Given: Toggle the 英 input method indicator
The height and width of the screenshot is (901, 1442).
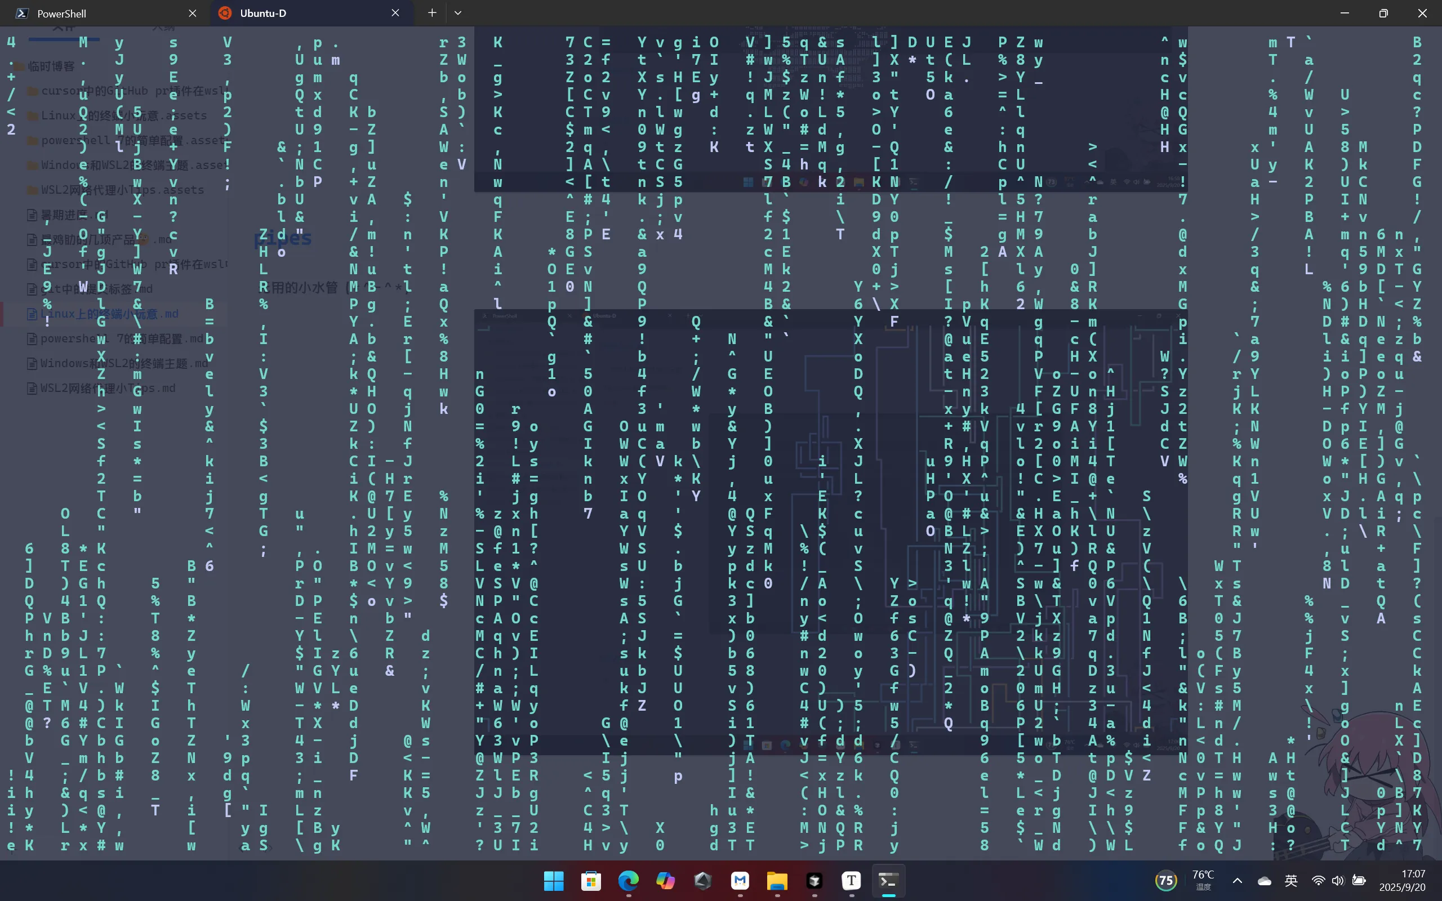Looking at the screenshot, I should pyautogui.click(x=1290, y=881).
